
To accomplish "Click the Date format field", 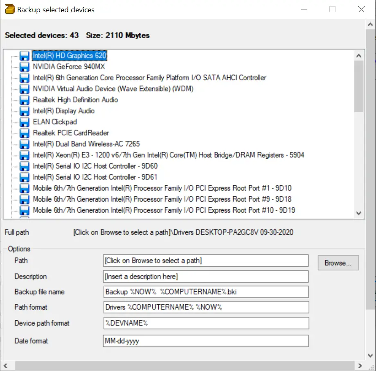I will click(x=205, y=341).
